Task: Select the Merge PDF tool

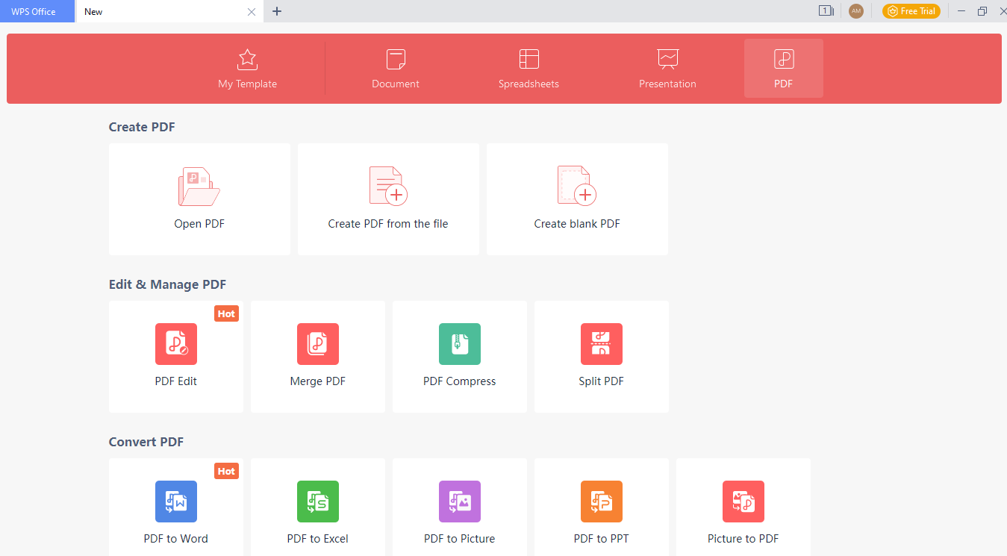Action: [317, 357]
